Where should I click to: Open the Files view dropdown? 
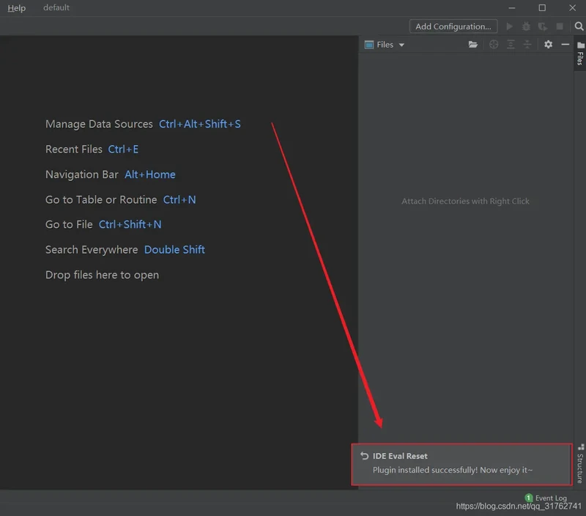(x=385, y=45)
